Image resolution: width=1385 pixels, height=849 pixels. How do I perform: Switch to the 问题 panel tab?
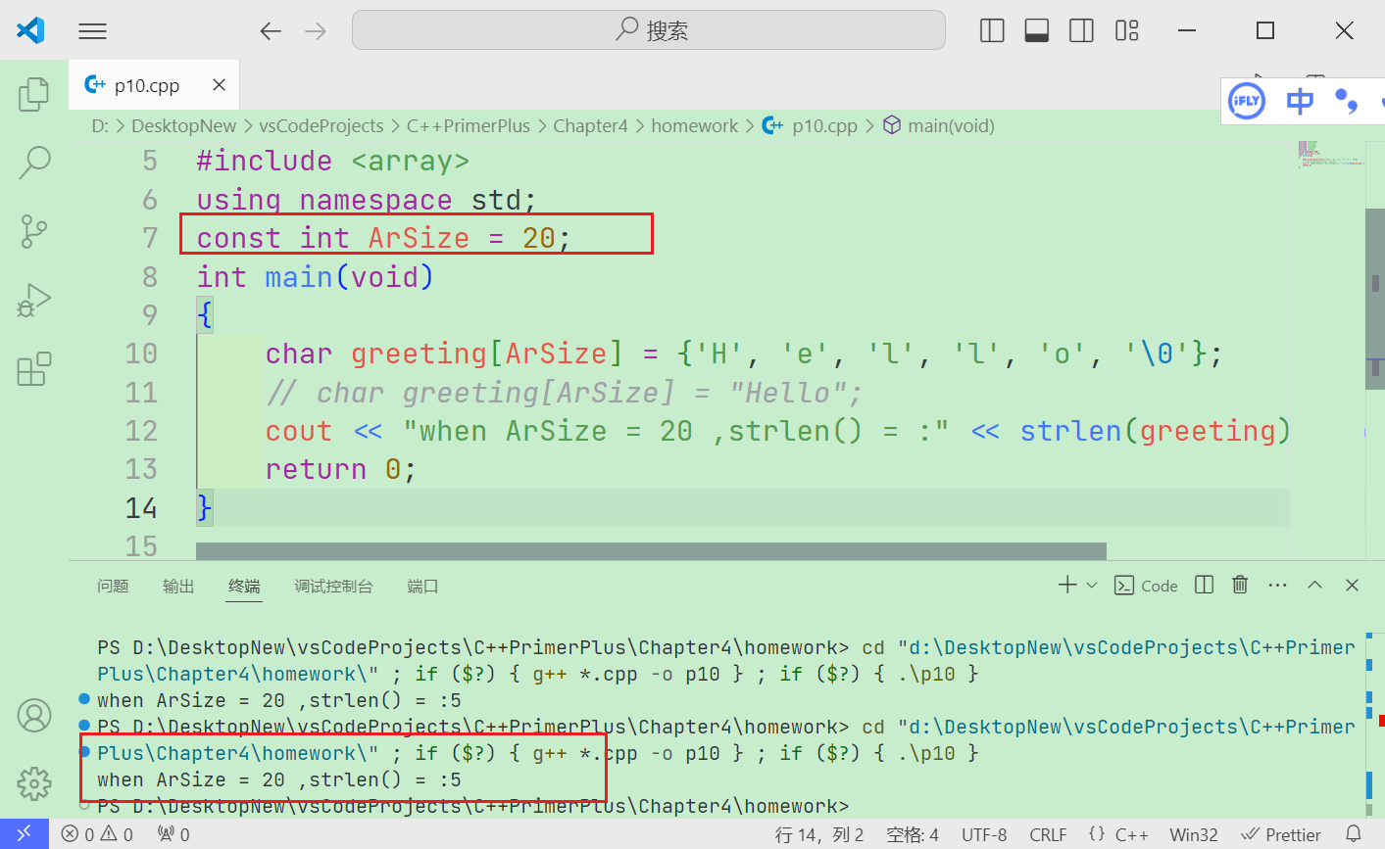113,586
